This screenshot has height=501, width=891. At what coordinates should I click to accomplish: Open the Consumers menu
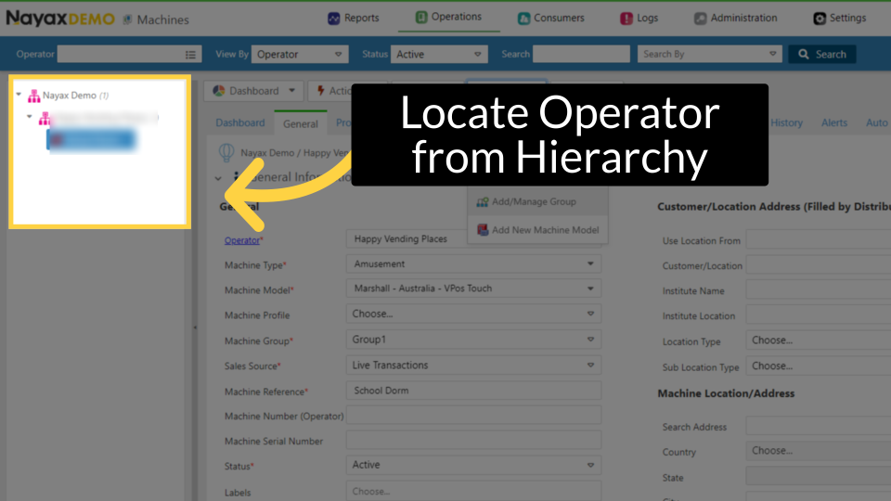pos(550,19)
